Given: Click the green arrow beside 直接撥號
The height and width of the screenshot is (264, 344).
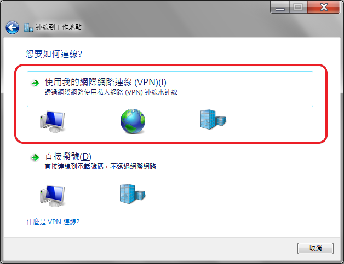Looking at the screenshot, I should click(35, 157).
